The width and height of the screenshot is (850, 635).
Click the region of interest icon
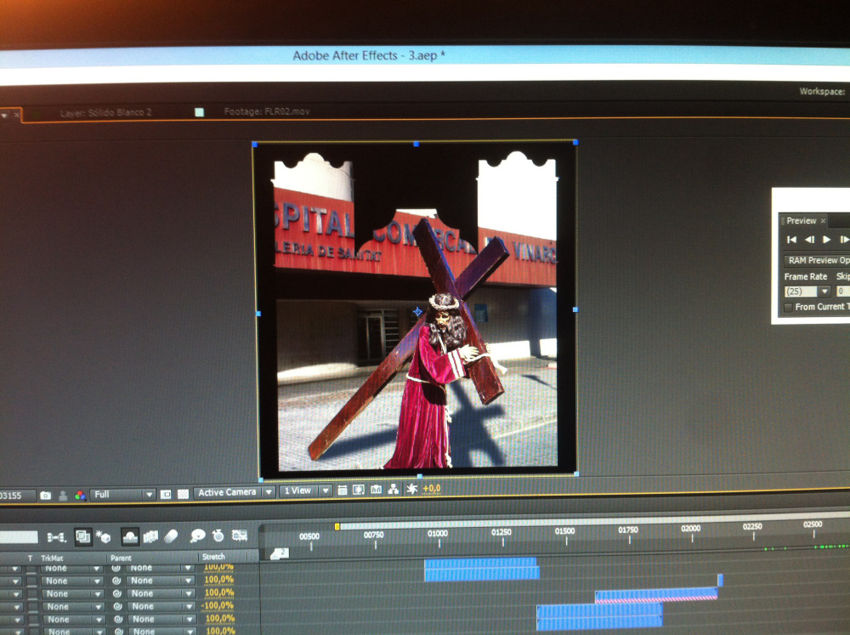[167, 494]
